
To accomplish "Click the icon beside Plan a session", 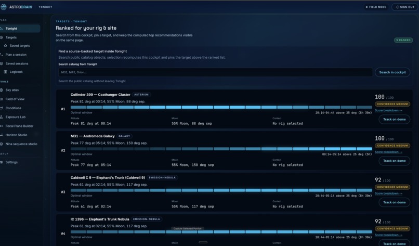I will [x=2, y=55].
